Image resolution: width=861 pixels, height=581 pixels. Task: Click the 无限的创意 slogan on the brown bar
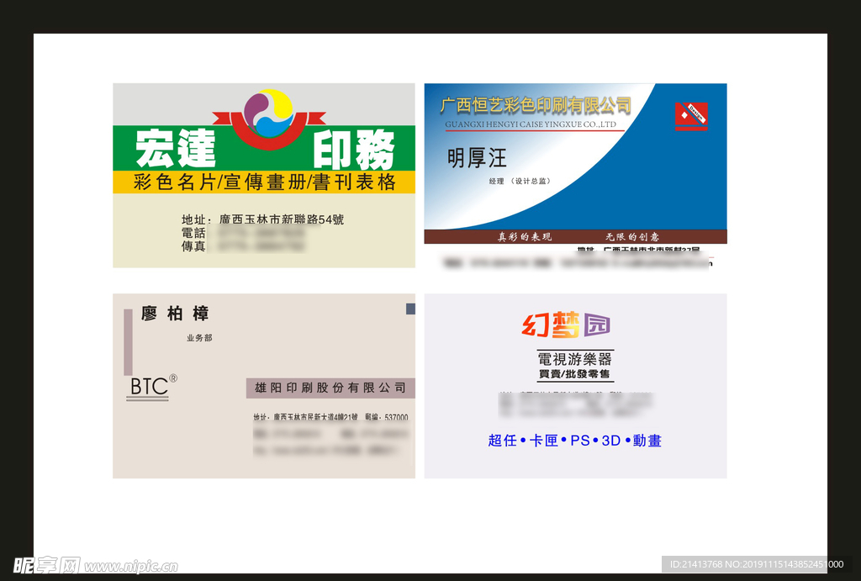pos(632,237)
